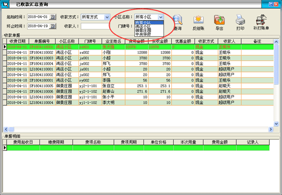The image size is (282, 195).
Task: Sort by 单据编号 column header
Action: coord(42,41)
